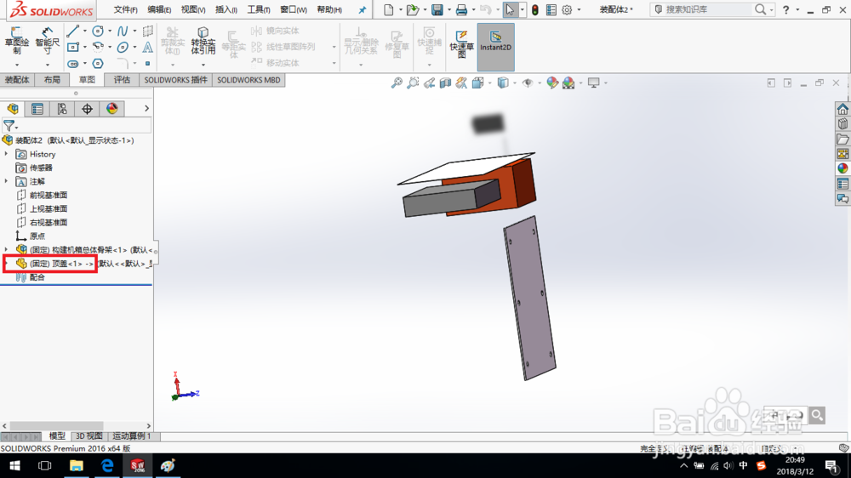Open the dropdown arrow under 草图绘制
The image size is (851, 478).
point(17,65)
